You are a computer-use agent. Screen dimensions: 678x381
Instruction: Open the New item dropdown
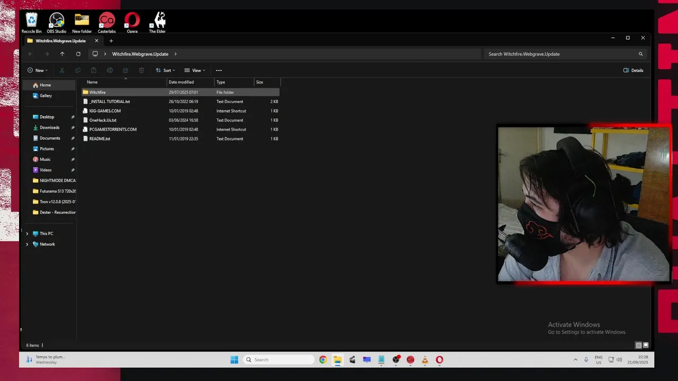(x=38, y=70)
